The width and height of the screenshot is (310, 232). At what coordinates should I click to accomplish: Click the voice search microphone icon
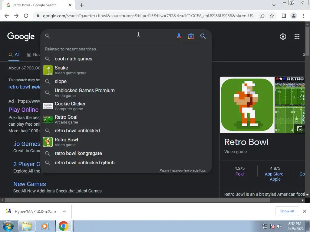point(179,36)
